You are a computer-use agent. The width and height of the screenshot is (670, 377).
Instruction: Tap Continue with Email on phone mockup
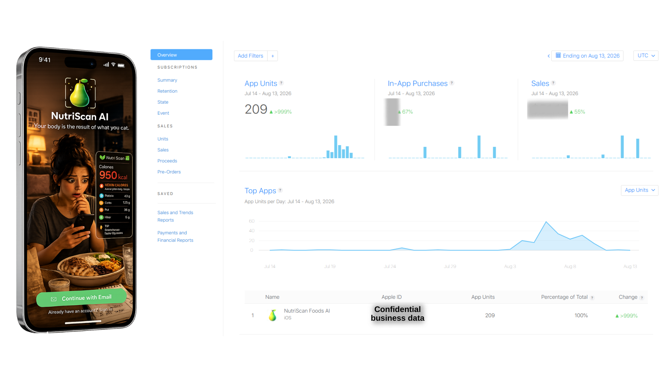81,298
